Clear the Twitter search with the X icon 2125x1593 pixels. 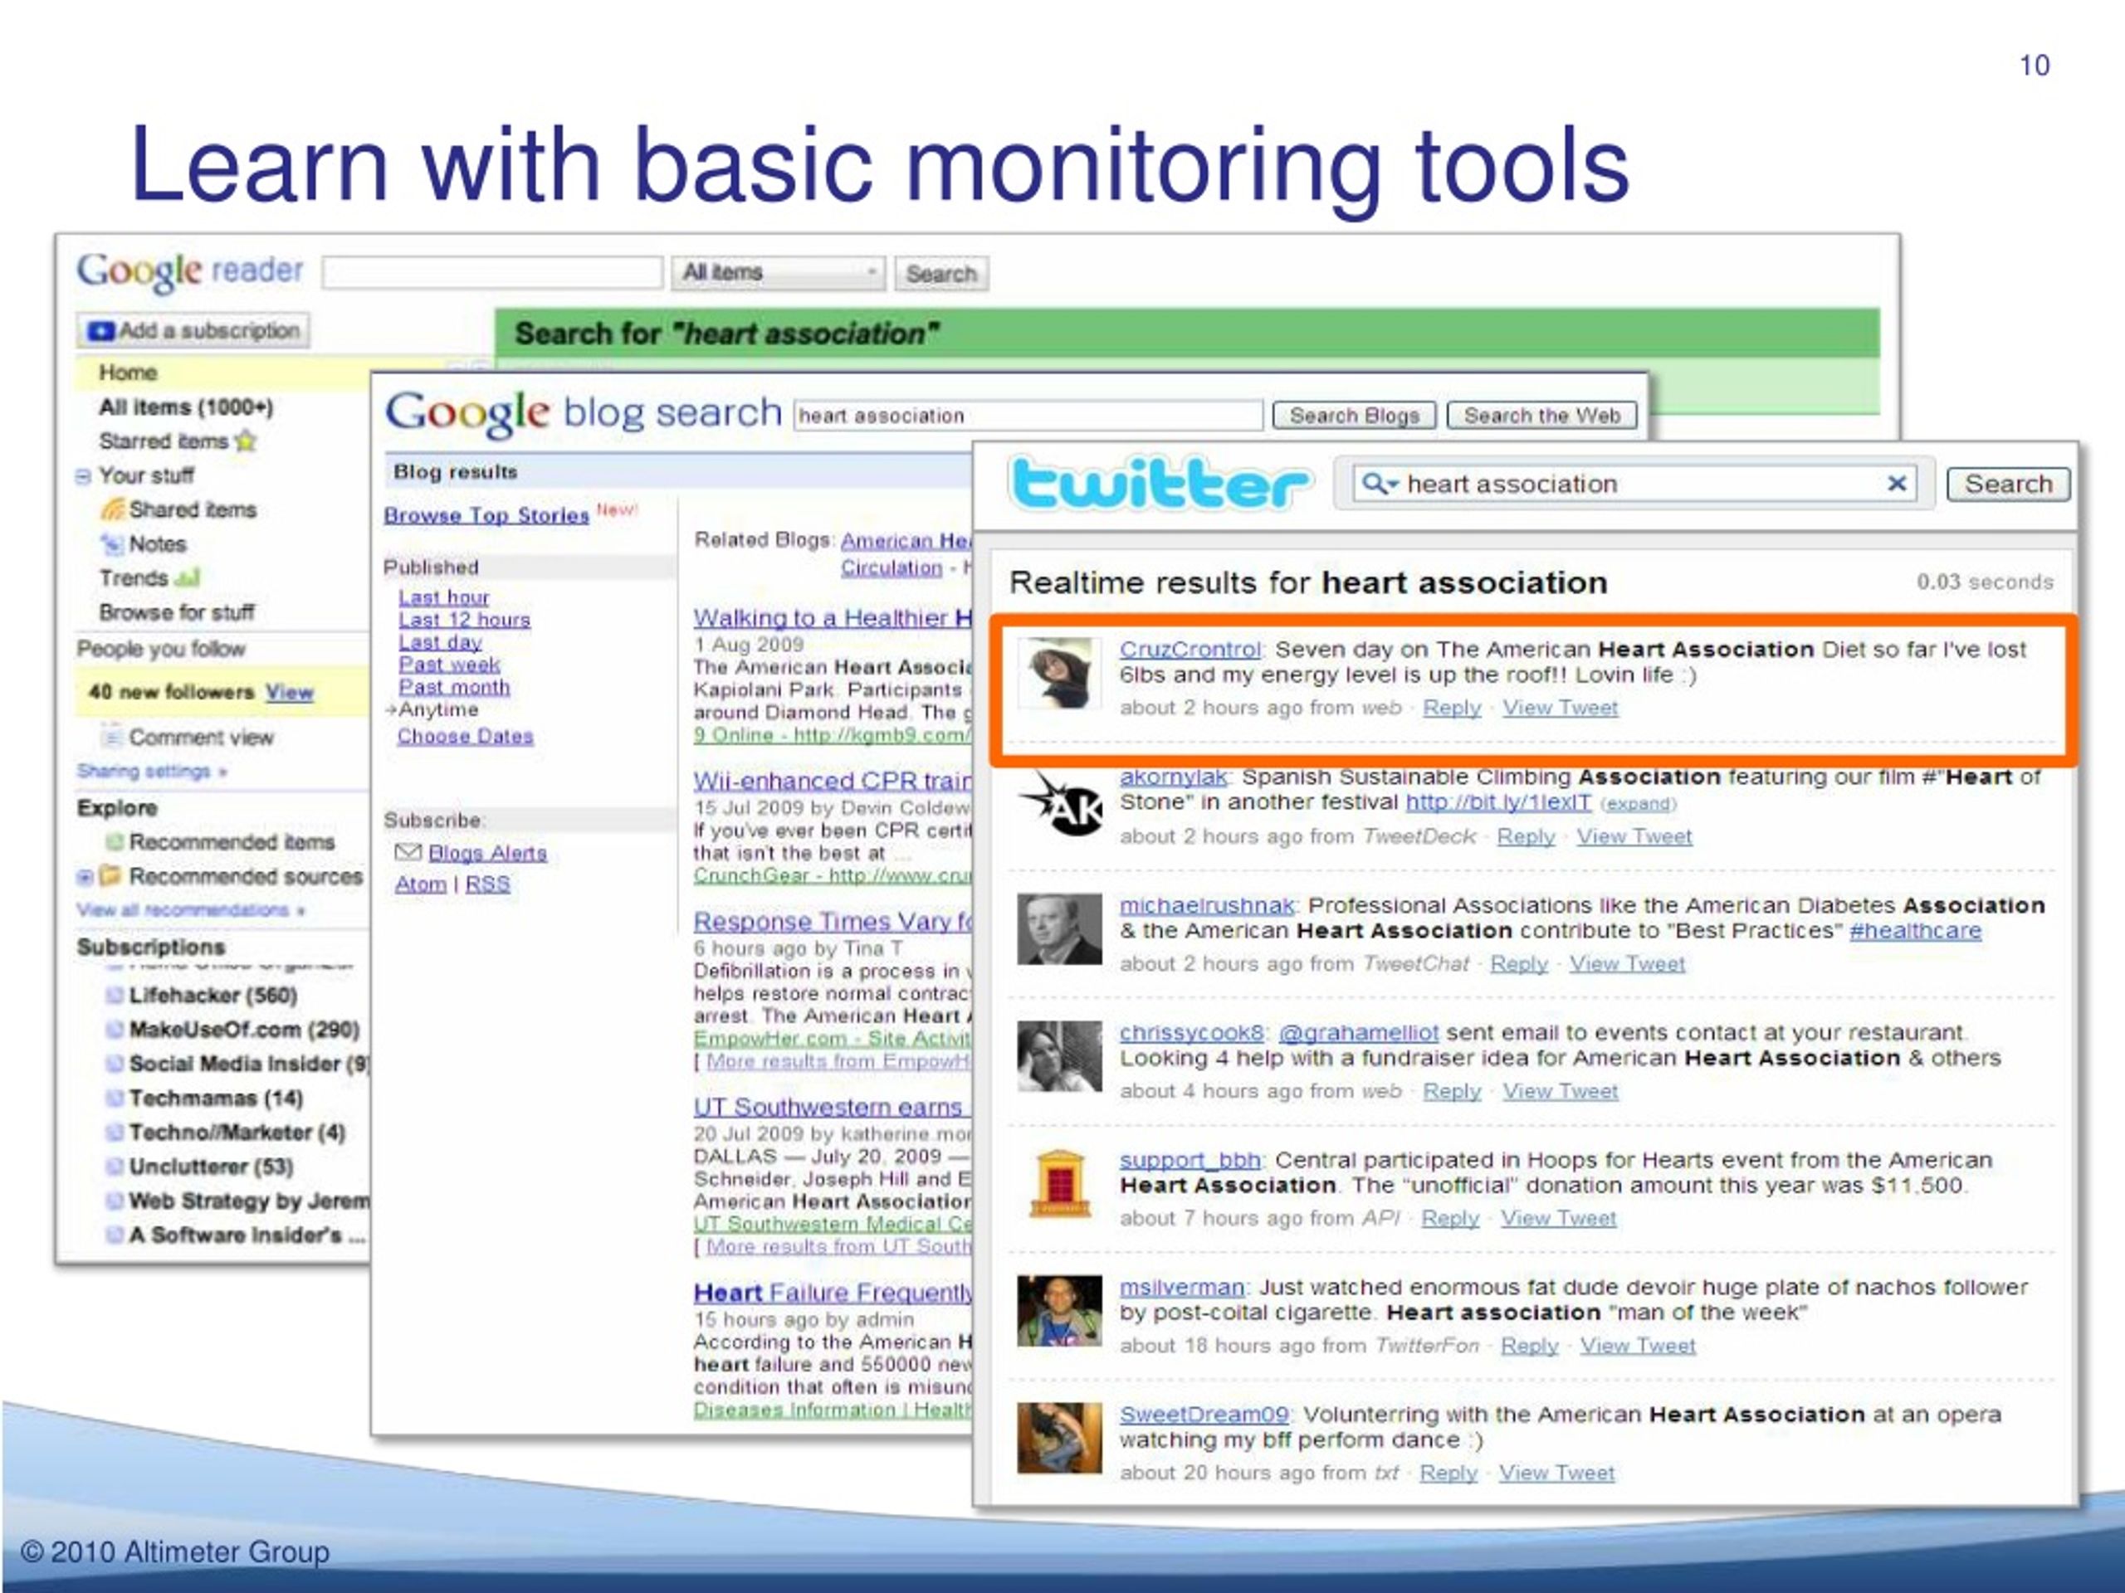point(1897,483)
